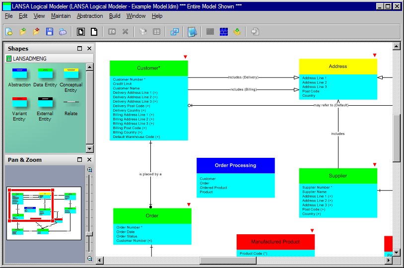This screenshot has height=268, width=404.
Task: Open the Window menu
Action: [136, 16]
